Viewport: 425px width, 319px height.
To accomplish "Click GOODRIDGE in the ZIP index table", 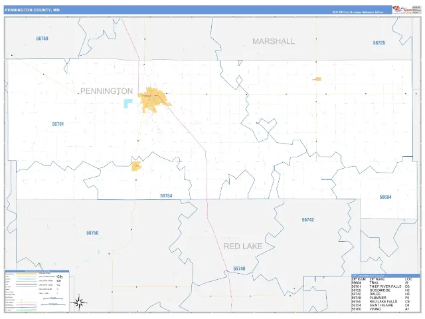I will (380, 290).
